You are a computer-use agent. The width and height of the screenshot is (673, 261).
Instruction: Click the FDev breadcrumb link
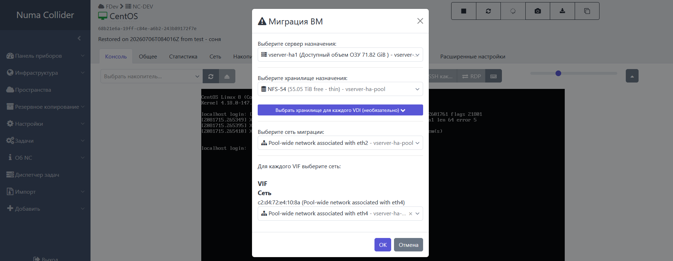coord(108,6)
